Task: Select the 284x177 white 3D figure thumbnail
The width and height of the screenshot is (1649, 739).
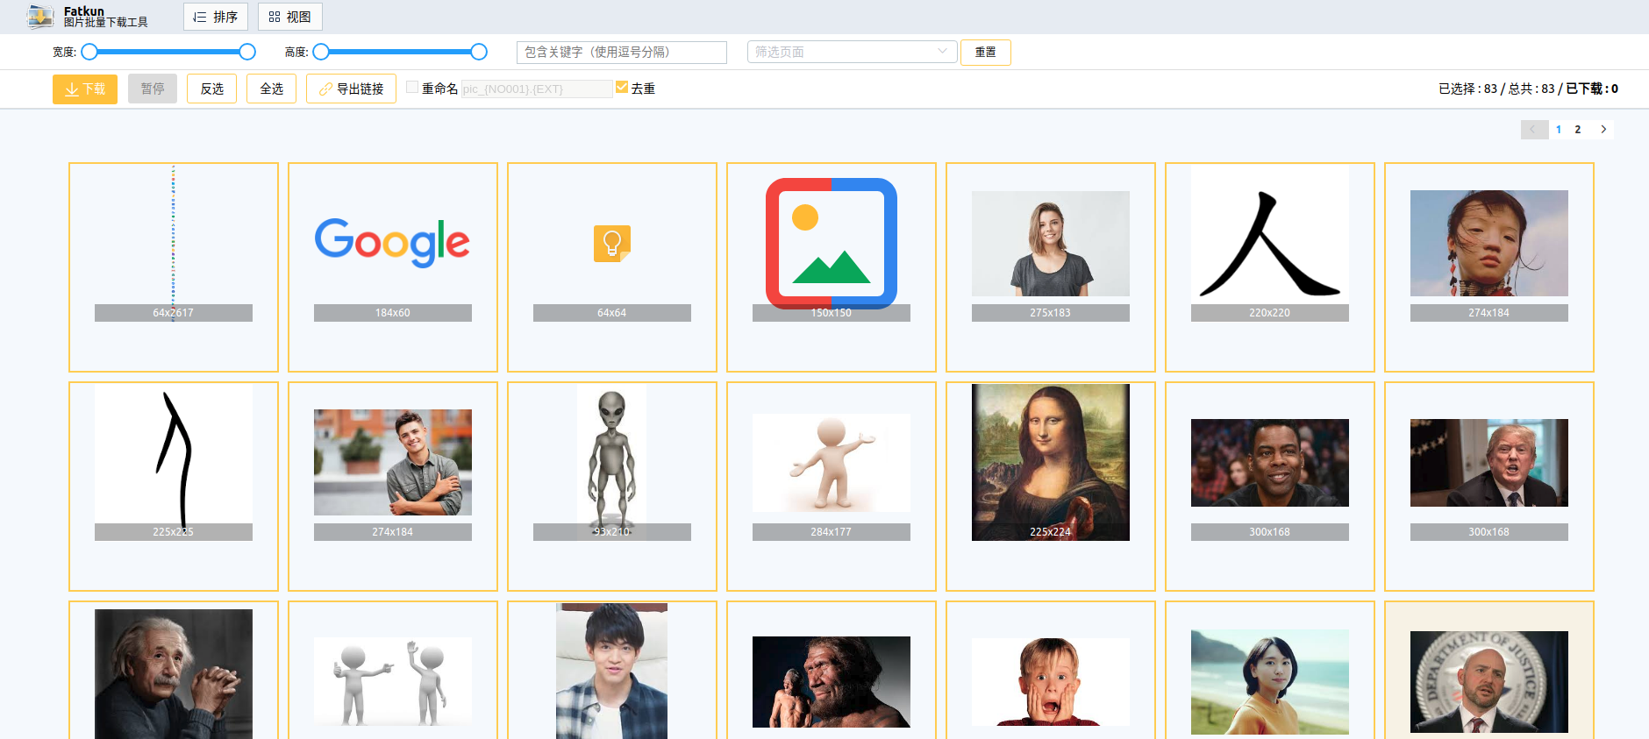Action: (x=832, y=463)
